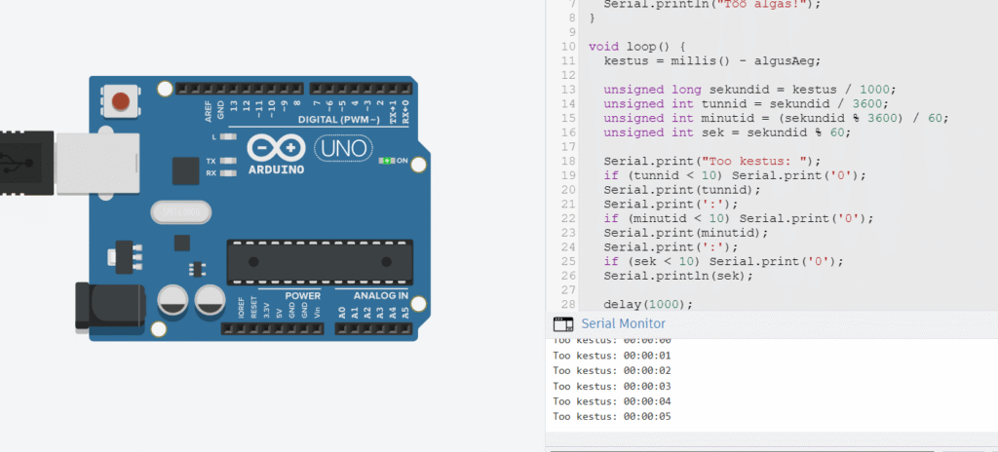The width and height of the screenshot is (998, 452).
Task: Select the ATmega microcontroller chip
Action: coord(320,262)
